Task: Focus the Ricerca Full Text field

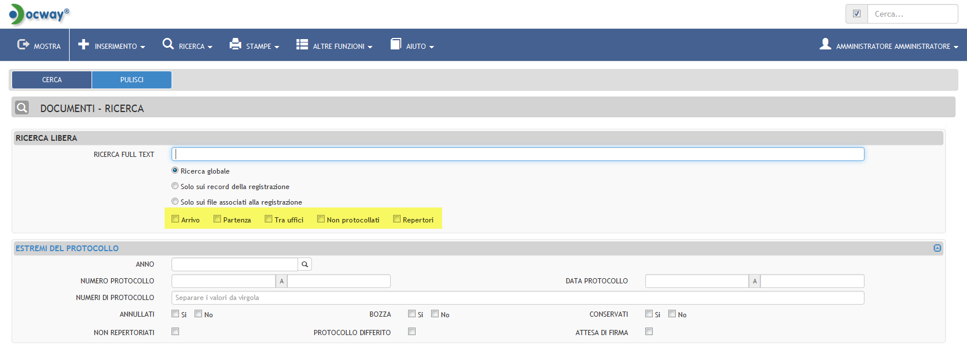Action: pos(517,154)
